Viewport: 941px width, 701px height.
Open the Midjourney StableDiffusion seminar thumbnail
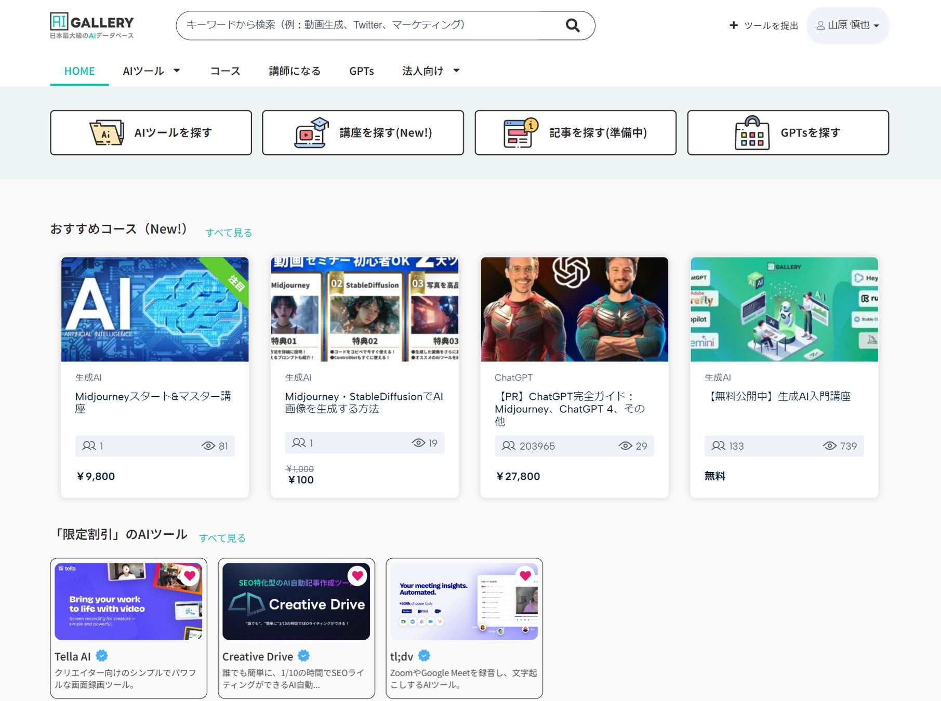[365, 309]
